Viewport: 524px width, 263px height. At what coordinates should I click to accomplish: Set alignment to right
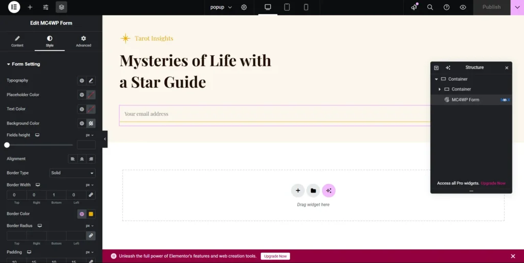91,159
